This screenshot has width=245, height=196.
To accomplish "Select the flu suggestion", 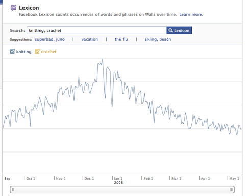I will click(121, 39).
